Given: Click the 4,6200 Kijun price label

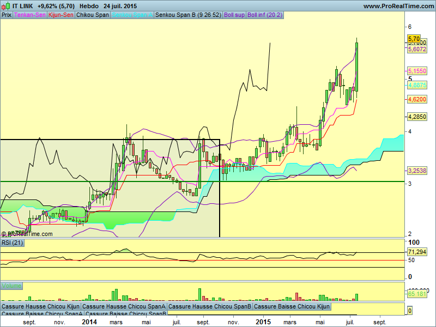Looking at the screenshot, I should tap(417, 99).
